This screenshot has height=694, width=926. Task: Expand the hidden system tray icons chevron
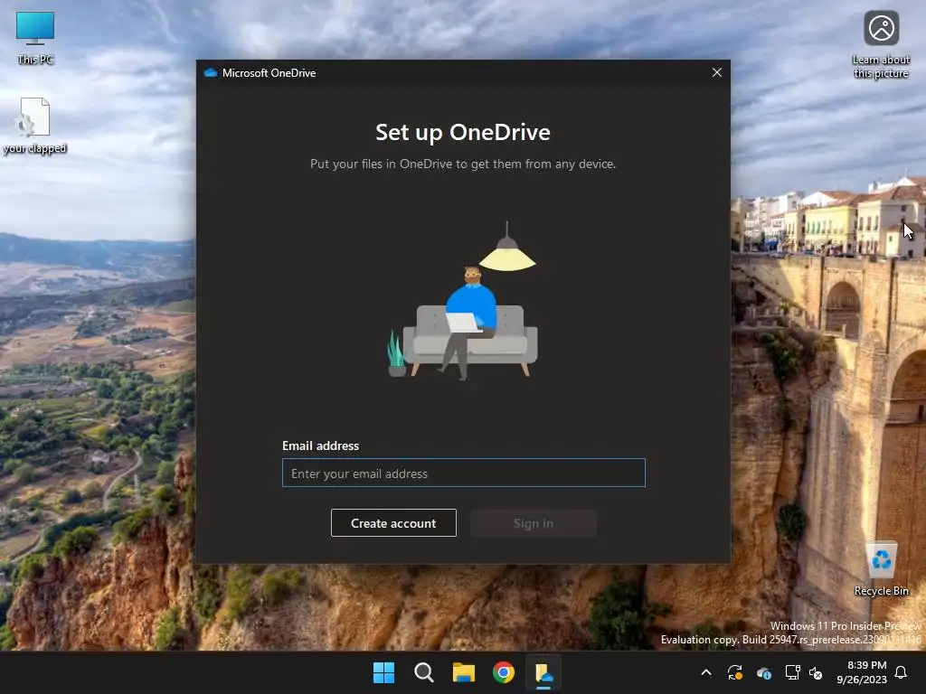[705, 672]
